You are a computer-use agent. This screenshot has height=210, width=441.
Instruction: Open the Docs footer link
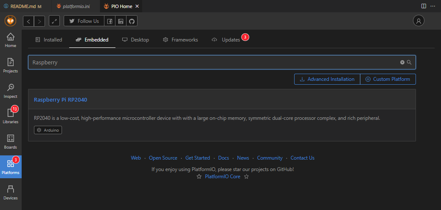tap(224, 158)
